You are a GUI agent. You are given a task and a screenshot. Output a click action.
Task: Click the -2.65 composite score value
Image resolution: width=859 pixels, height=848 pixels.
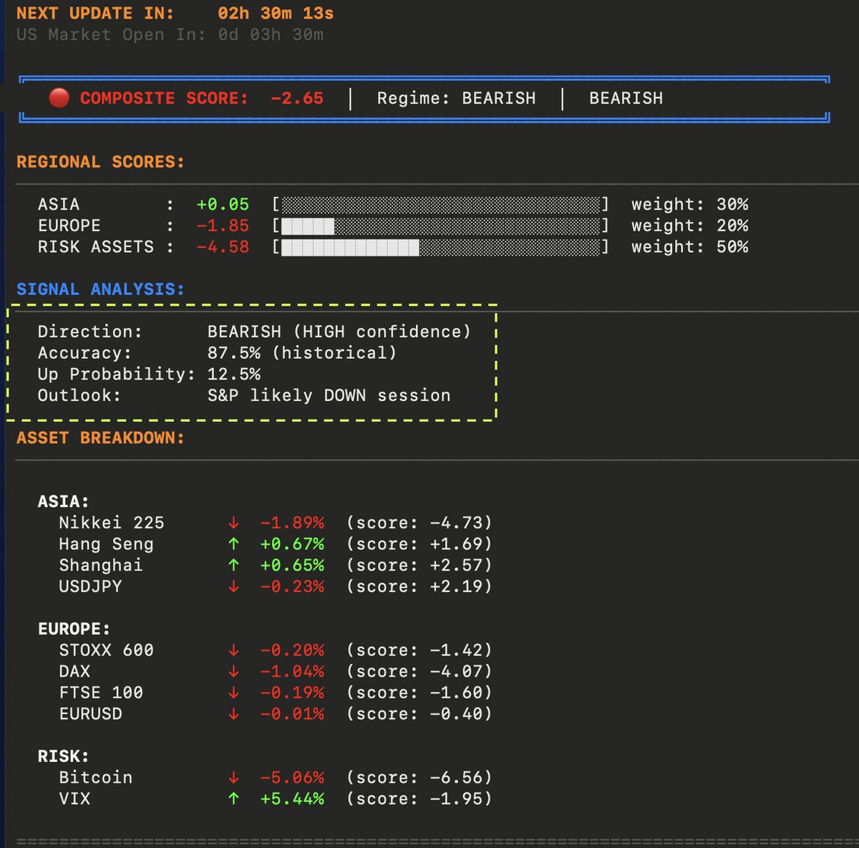tap(297, 98)
